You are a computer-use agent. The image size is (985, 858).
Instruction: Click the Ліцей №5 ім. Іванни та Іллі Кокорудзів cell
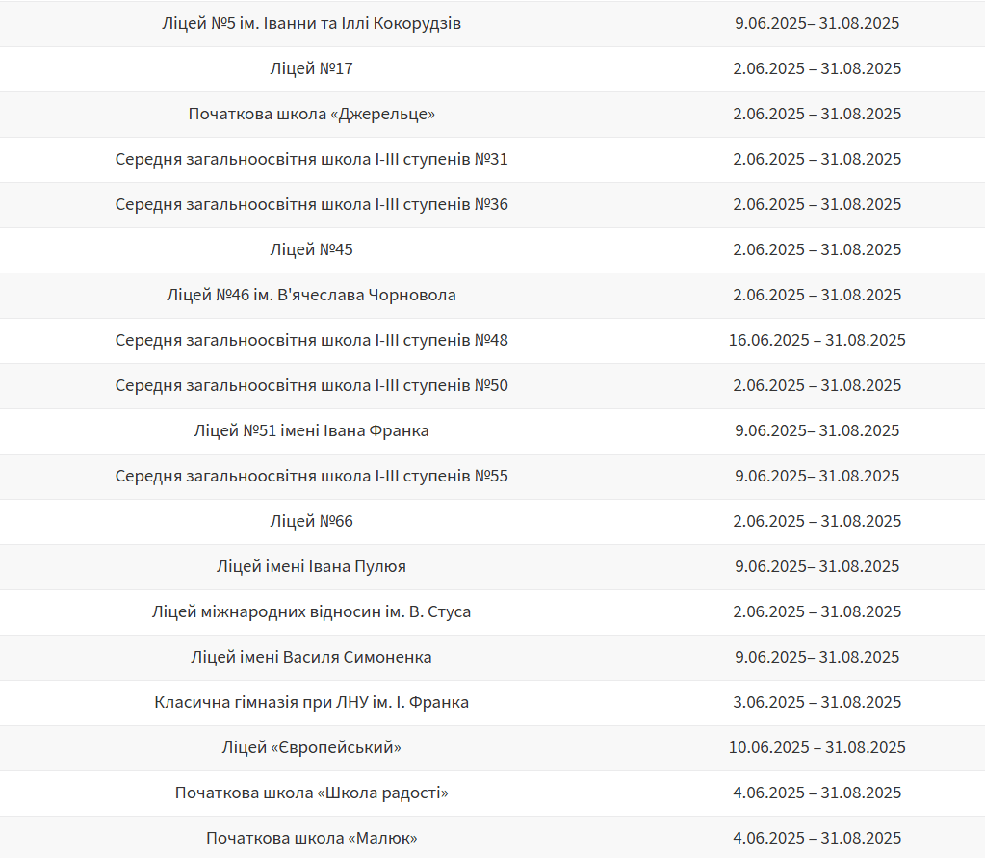[312, 24]
